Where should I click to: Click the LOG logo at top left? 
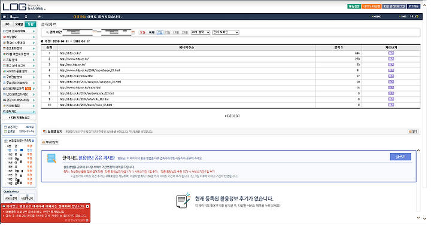click(14, 7)
